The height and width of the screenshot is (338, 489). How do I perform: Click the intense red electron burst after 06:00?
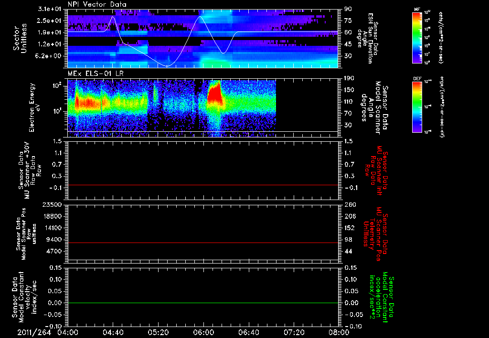point(215,93)
